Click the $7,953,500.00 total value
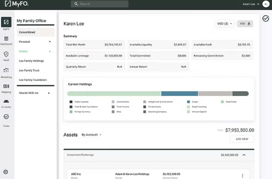Image resolution: width=272 pixels, height=179 pixels. [x=240, y=130]
